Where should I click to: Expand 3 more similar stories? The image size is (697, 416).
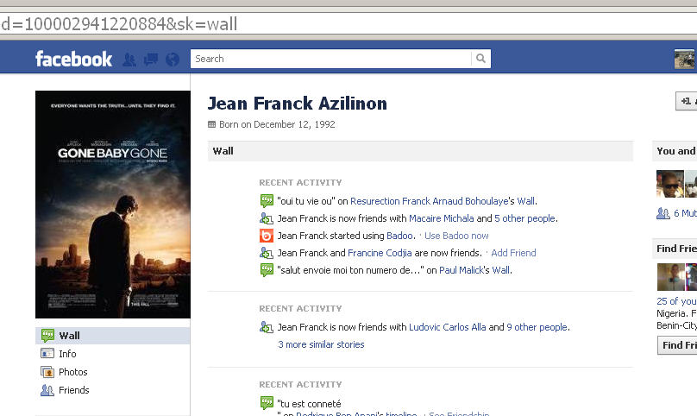[x=321, y=344]
